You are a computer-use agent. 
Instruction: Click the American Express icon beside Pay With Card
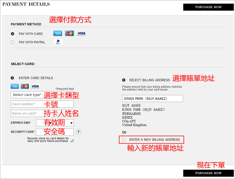pos(58,33)
